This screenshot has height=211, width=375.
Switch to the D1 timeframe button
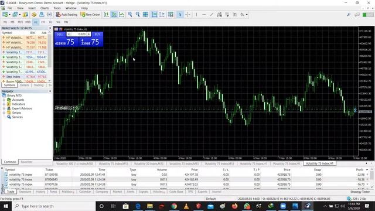[51, 22]
